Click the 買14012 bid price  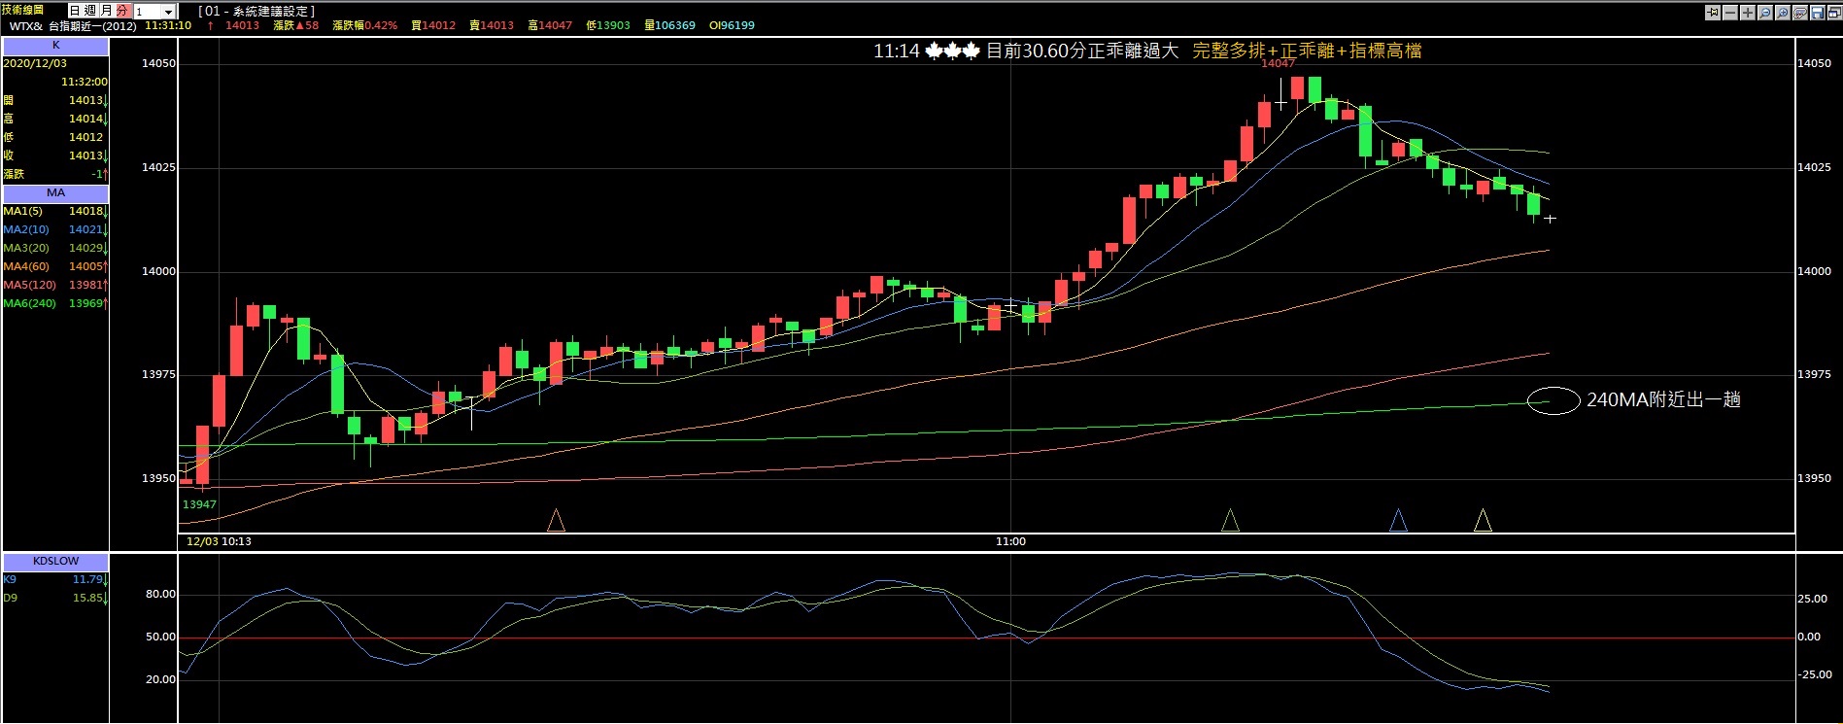[x=434, y=25]
